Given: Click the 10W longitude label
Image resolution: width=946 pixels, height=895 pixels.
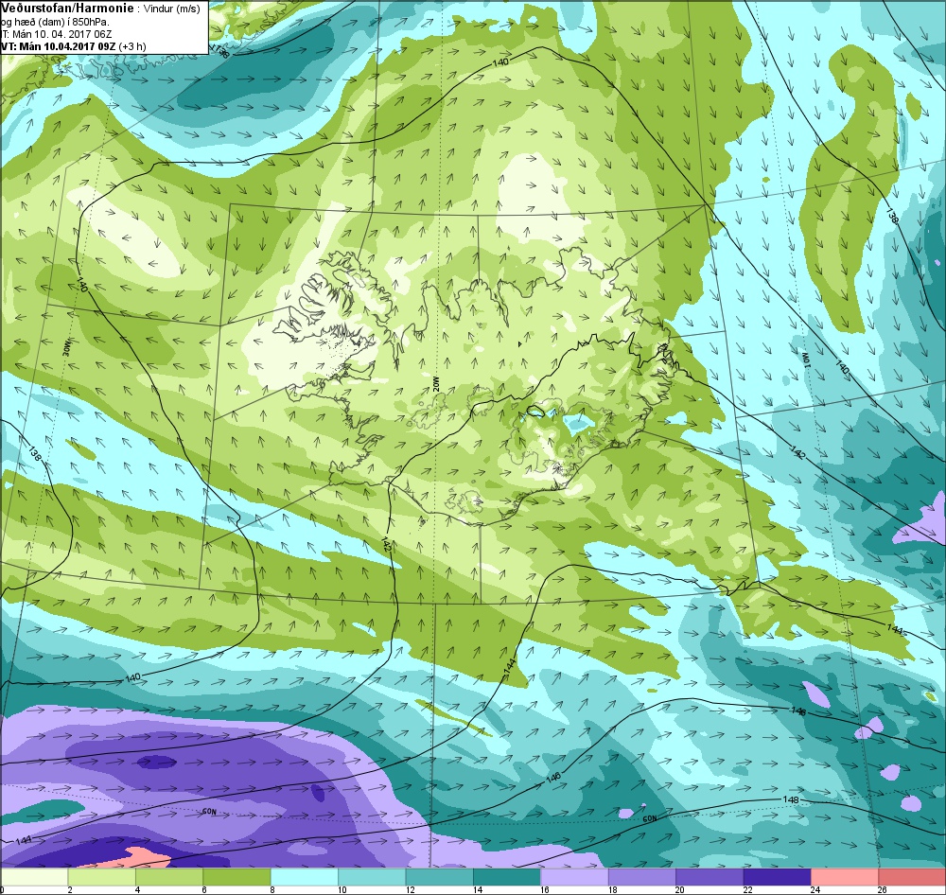Looking at the screenshot, I should pos(805,359).
